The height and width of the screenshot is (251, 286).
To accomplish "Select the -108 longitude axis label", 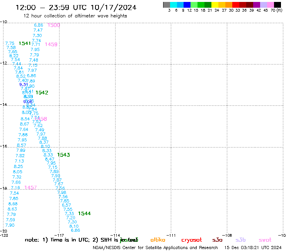I will click(x=227, y=236).
